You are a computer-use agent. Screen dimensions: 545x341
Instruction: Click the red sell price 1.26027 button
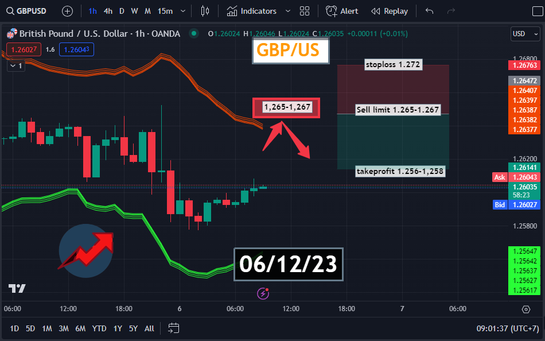(21, 50)
